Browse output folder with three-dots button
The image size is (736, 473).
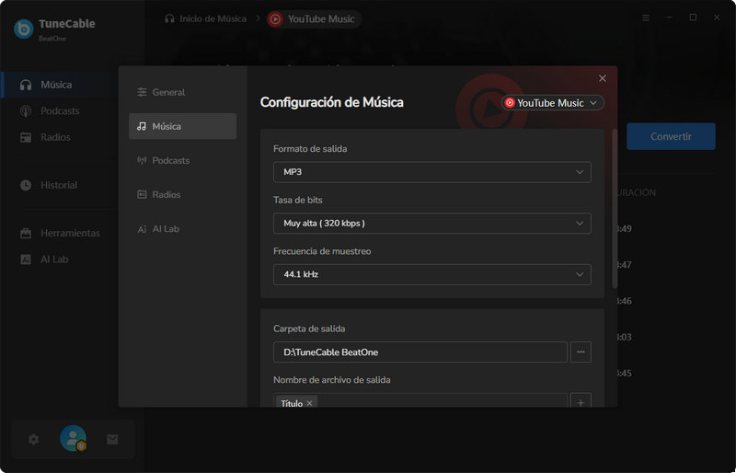581,352
